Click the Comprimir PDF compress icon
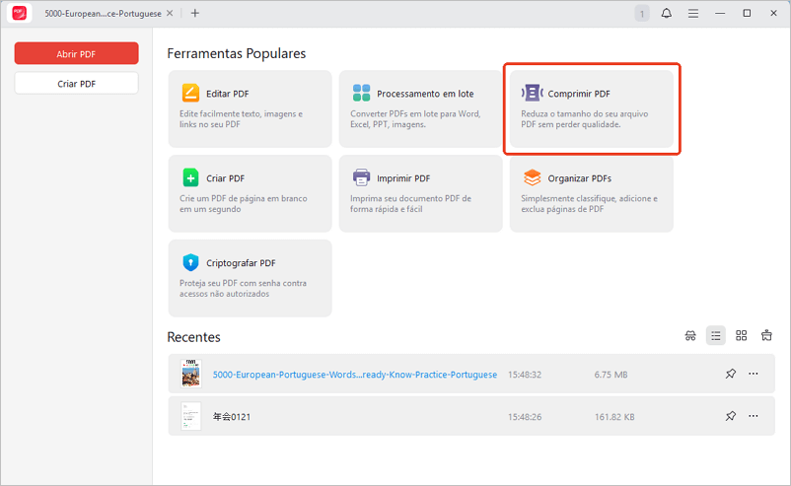 532,93
